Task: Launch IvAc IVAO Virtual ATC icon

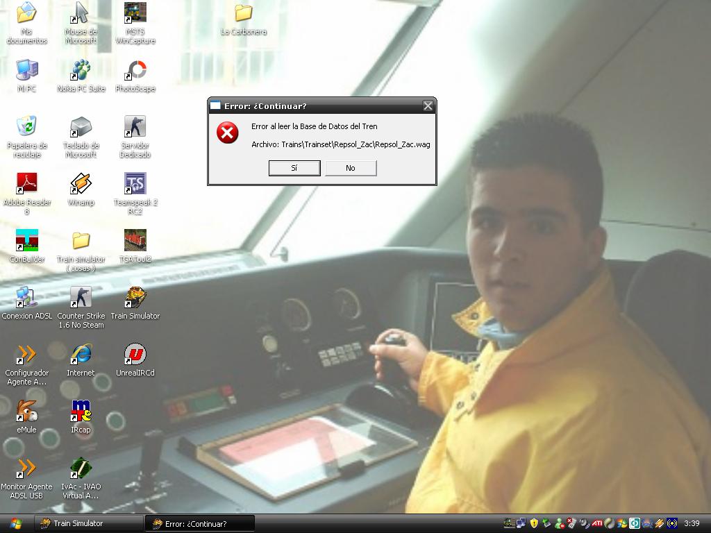Action: pyautogui.click(x=81, y=468)
